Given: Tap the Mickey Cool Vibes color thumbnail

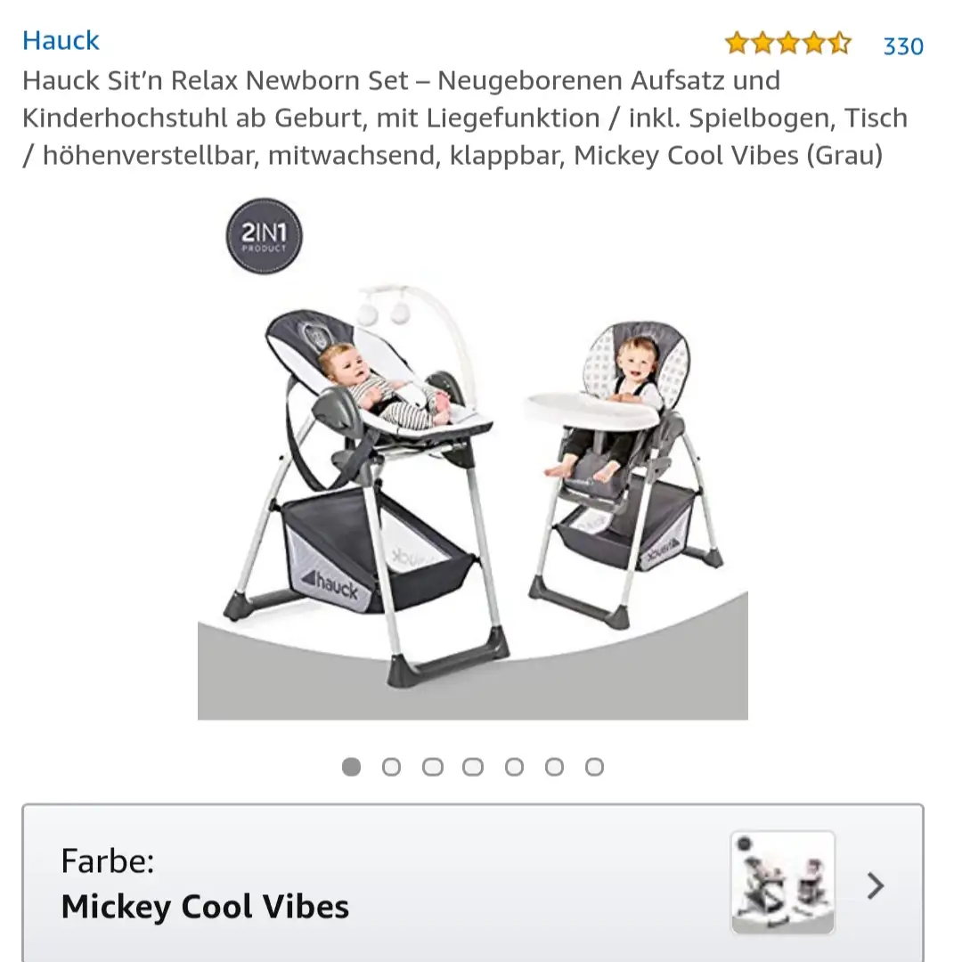Looking at the screenshot, I should tap(783, 882).
